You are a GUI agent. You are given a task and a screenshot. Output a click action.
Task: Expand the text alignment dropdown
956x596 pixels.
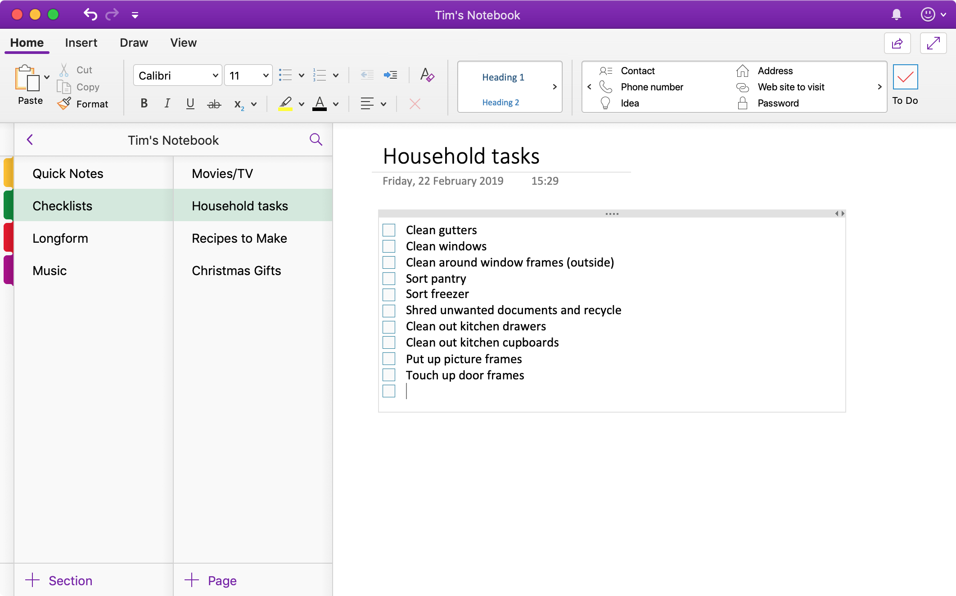coord(381,103)
